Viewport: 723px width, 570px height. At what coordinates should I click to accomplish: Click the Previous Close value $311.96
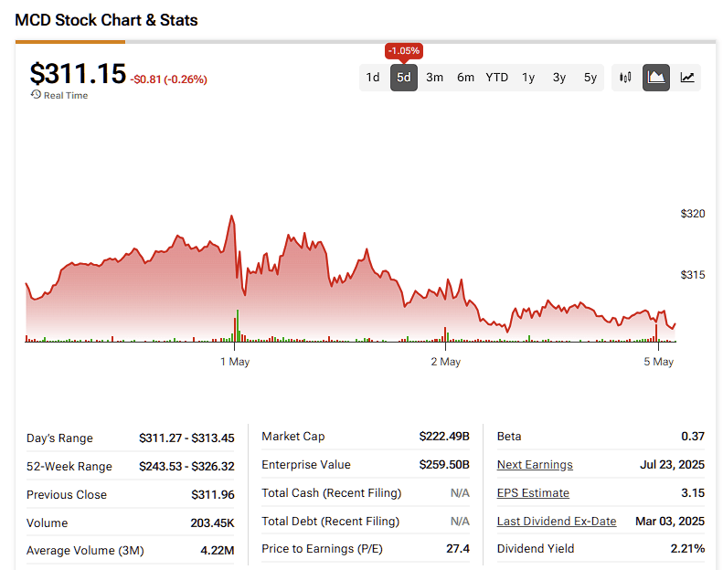click(213, 495)
